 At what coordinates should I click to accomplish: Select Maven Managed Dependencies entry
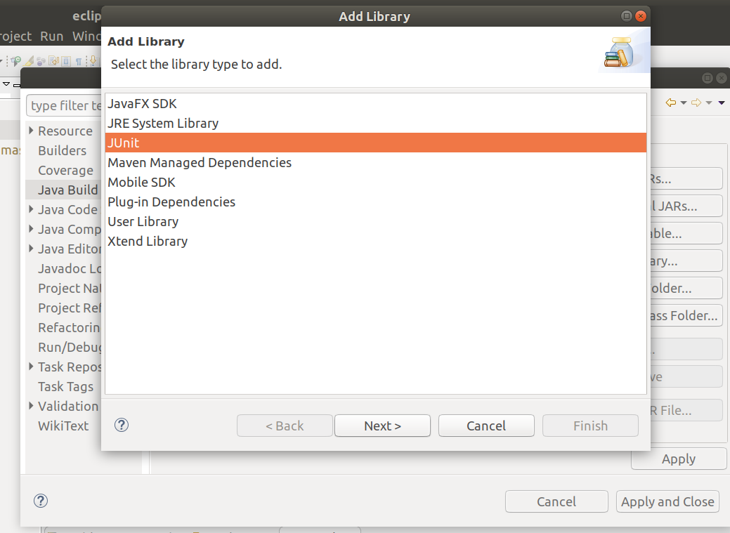pos(376,162)
